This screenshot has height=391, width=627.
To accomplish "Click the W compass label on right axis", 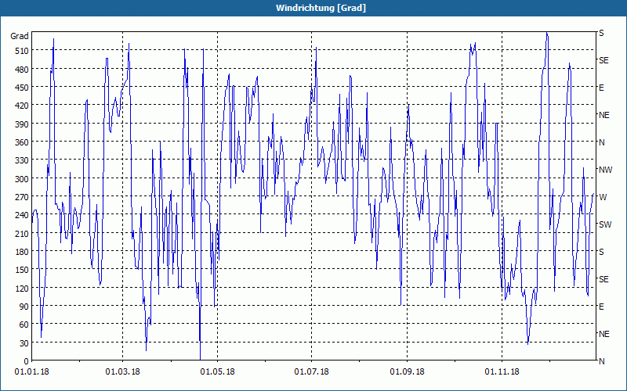I will (x=603, y=197).
